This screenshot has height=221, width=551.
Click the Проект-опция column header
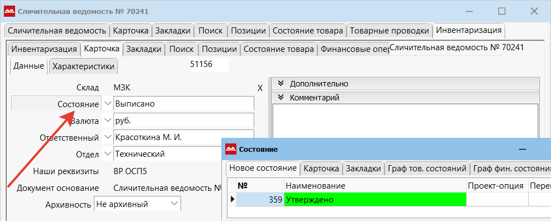(x=497, y=186)
